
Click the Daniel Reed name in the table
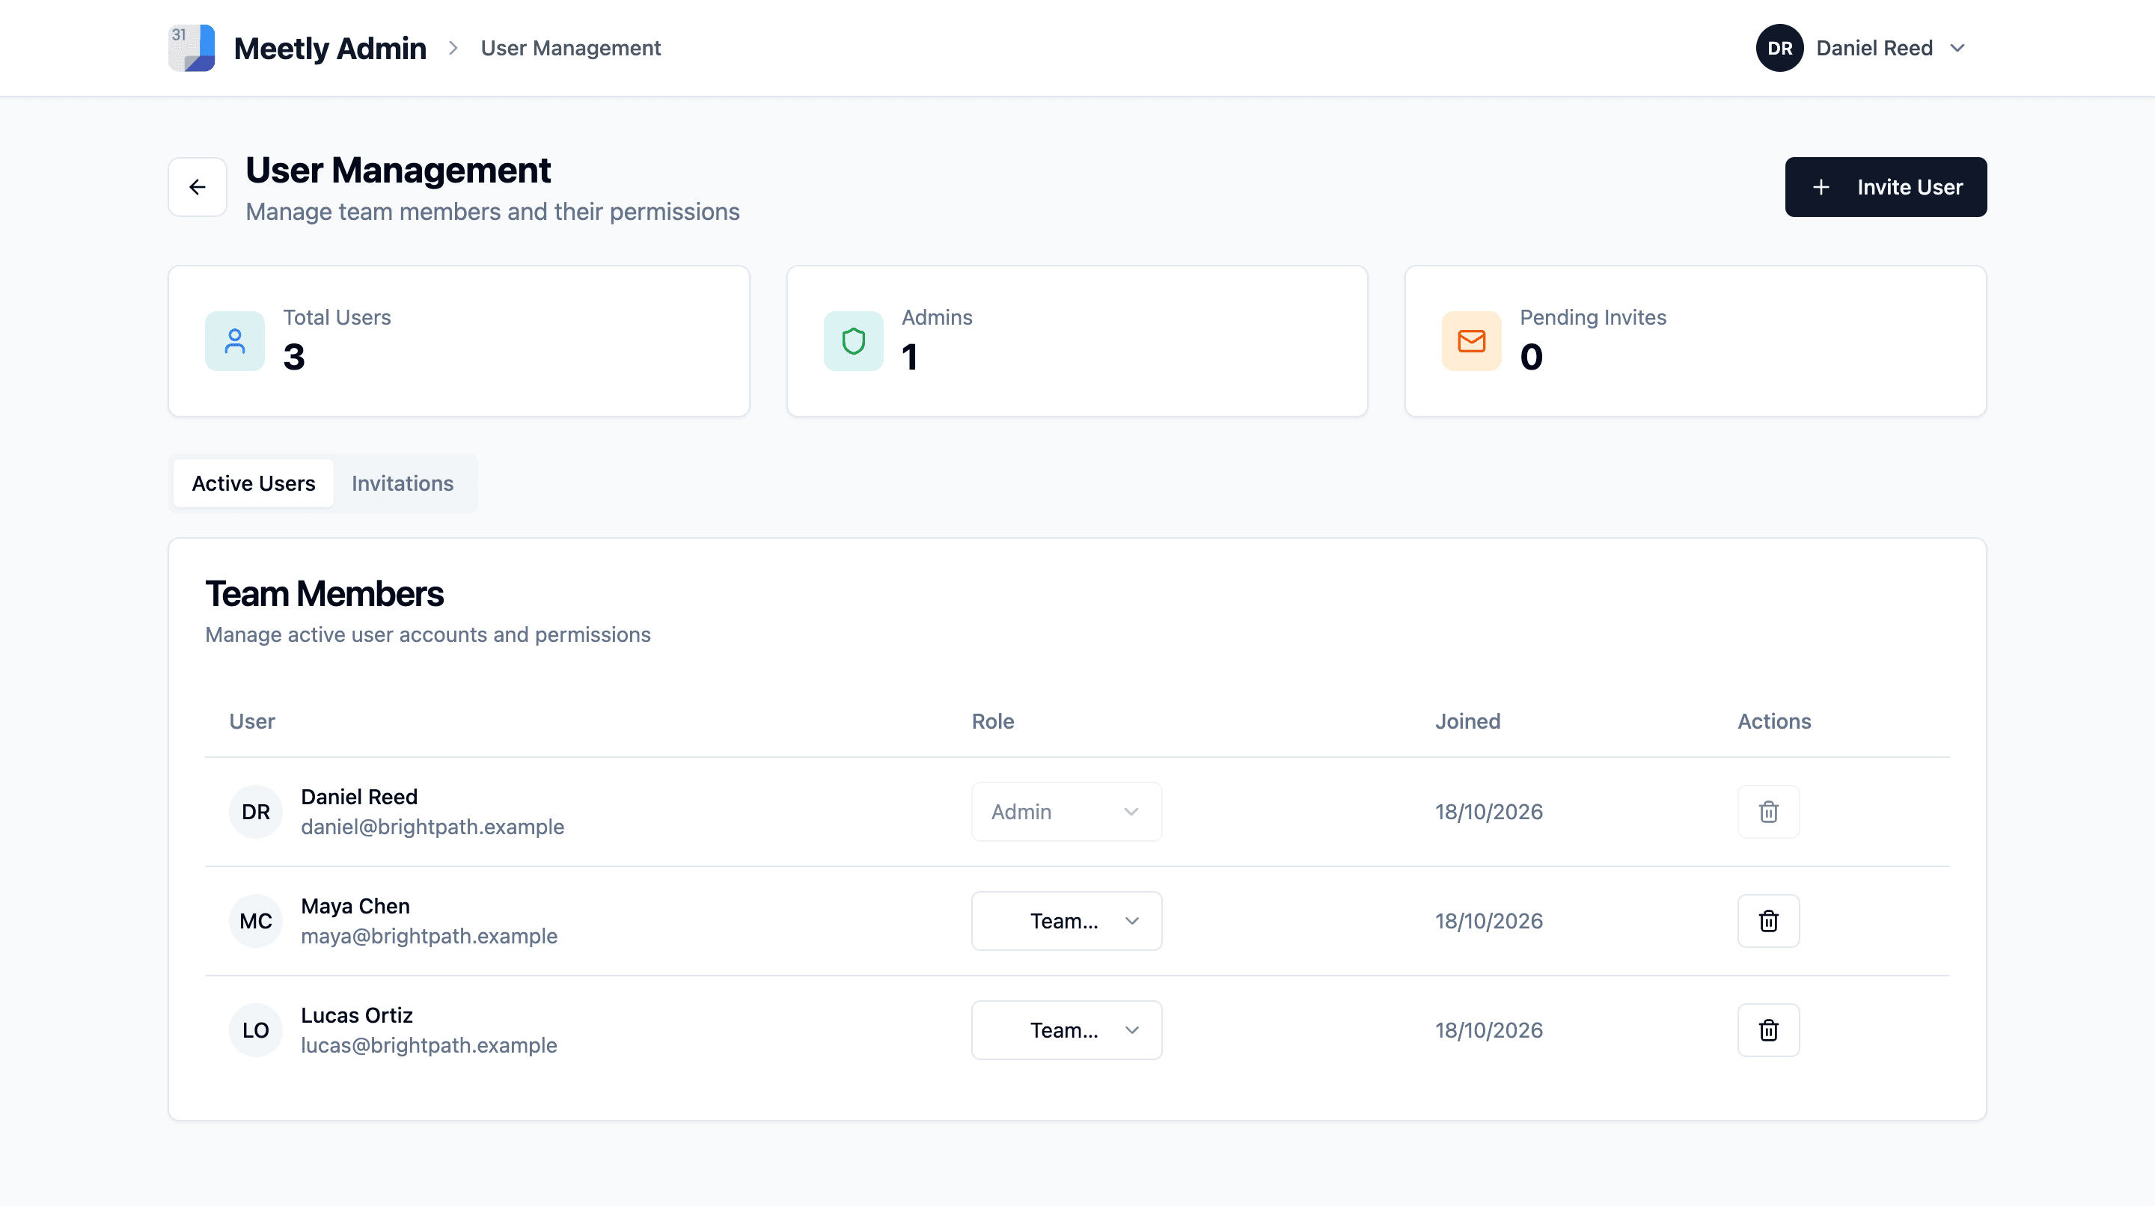pos(359,796)
